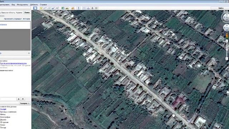Open the Справка menu
The height and width of the screenshot is (129, 229).
point(43,5)
